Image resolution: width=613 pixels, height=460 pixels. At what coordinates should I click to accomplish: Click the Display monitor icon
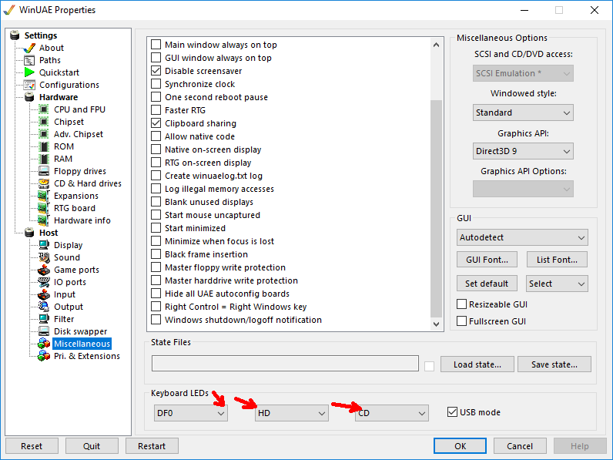coord(44,245)
